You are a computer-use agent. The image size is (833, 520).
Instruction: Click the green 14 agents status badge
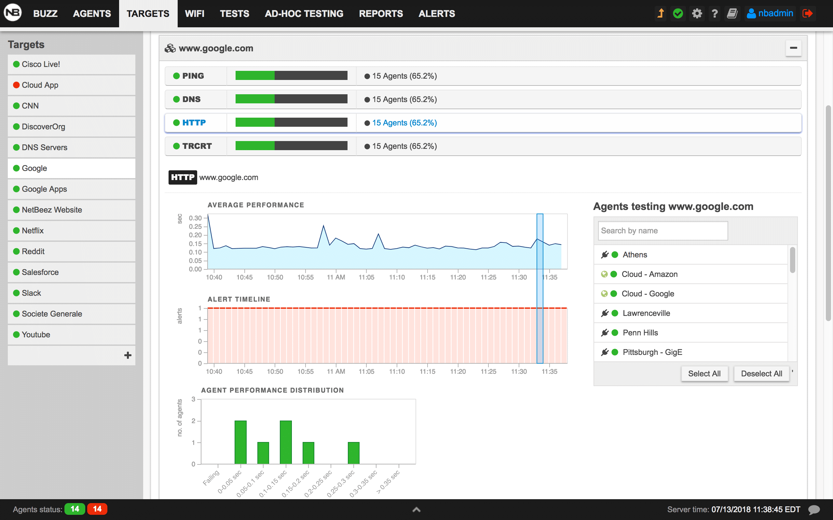pos(75,509)
